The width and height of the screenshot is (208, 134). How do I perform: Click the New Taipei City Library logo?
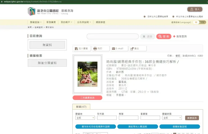(x=43, y=12)
